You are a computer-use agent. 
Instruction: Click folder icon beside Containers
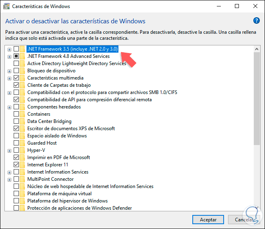(x=22, y=114)
